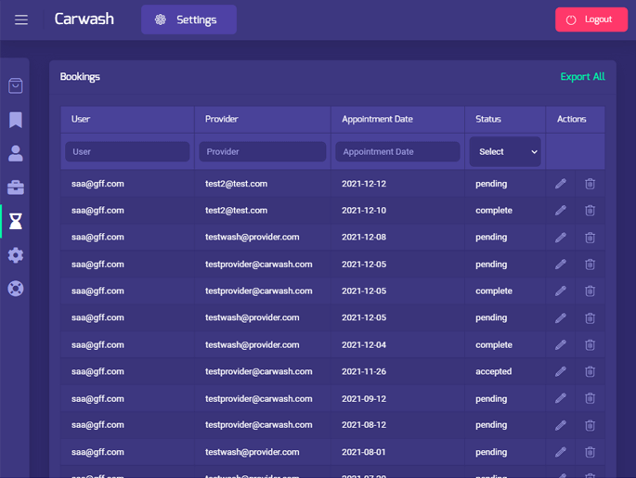Click the Appointment Date column header
This screenshot has height=478, width=636.
point(377,119)
